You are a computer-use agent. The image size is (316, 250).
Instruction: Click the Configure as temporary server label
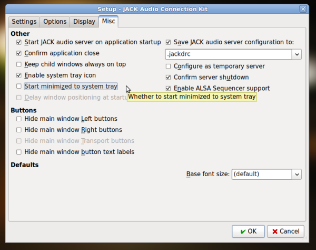(x=219, y=66)
